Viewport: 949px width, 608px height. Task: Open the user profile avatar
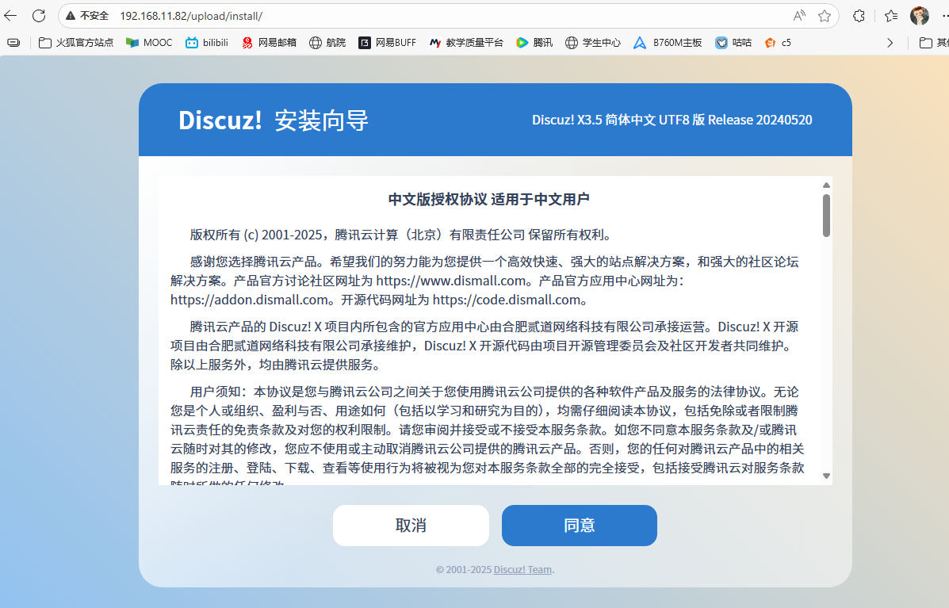pos(920,16)
